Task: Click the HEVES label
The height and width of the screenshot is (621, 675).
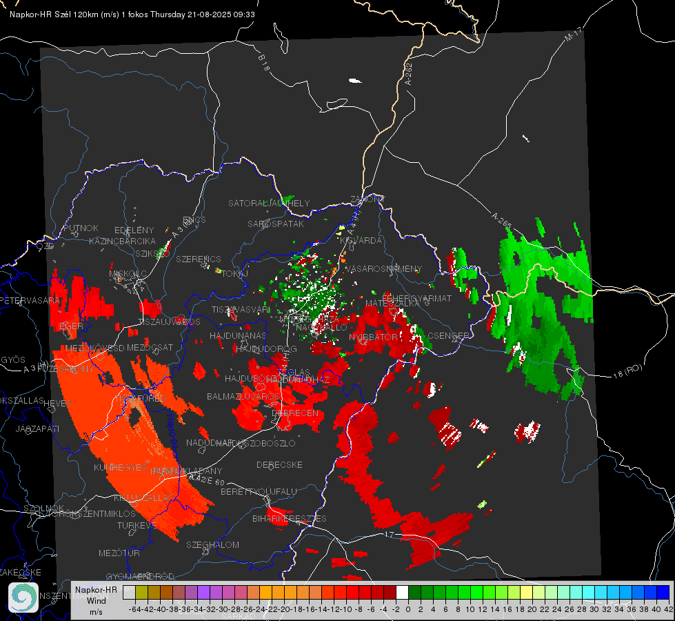Action: coord(58,403)
